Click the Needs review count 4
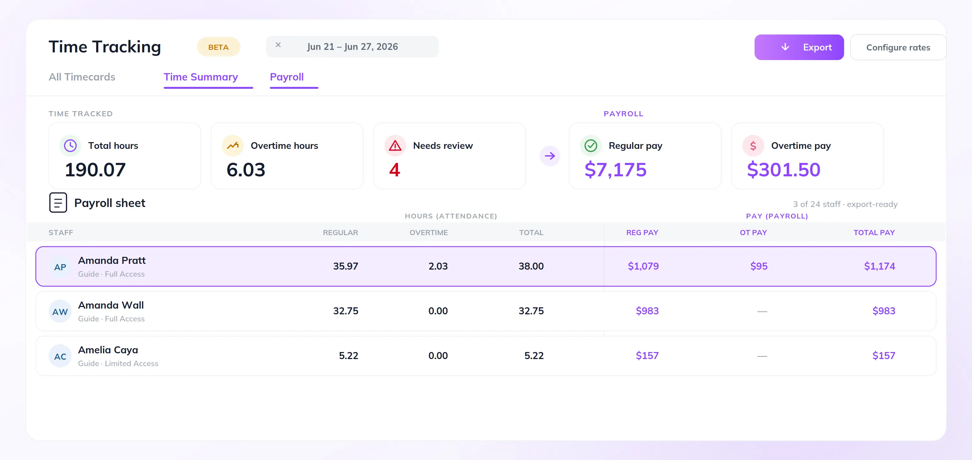Screen dimensions: 972x460 pyautogui.click(x=395, y=170)
